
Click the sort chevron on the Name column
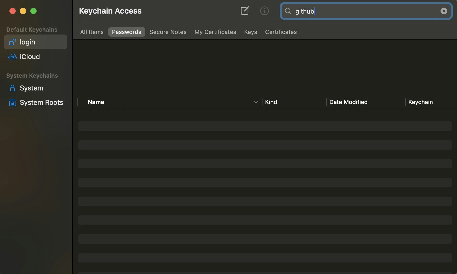point(256,102)
